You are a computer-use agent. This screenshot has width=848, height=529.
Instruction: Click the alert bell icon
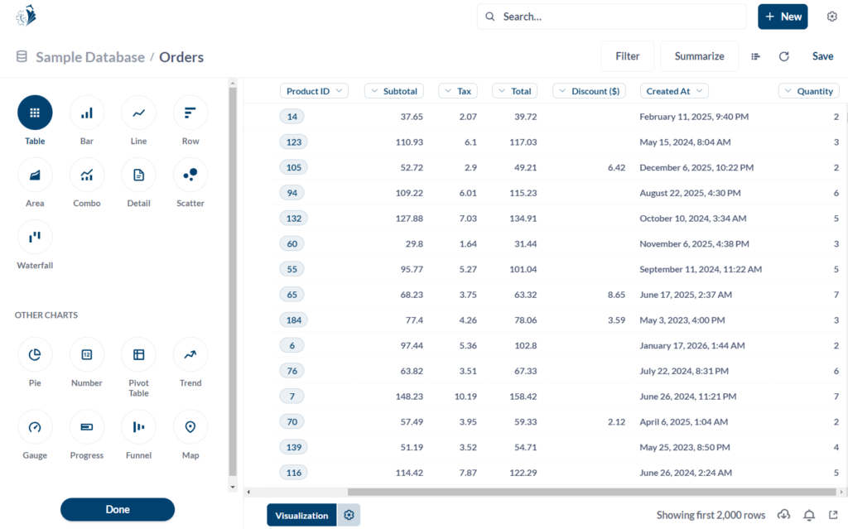coord(809,515)
